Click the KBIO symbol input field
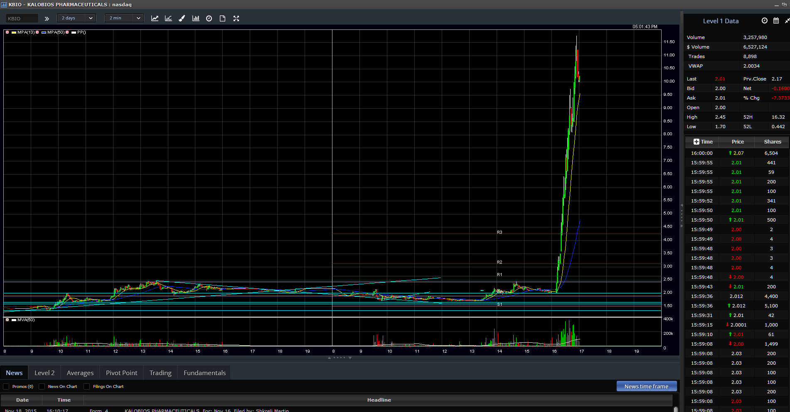 [22, 19]
